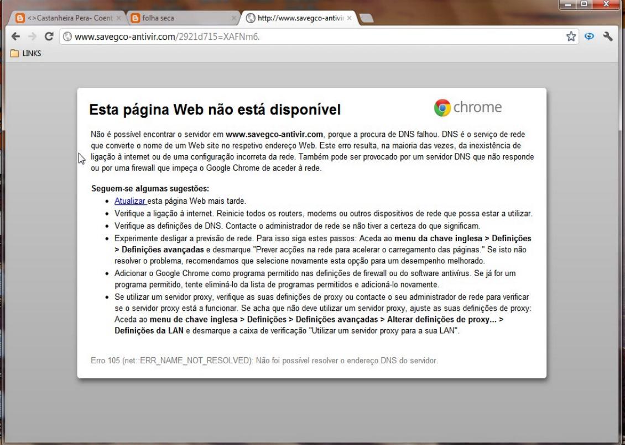625x445 pixels.
Task: Click the heading Esta página Web não está disponível
Action: click(x=215, y=109)
